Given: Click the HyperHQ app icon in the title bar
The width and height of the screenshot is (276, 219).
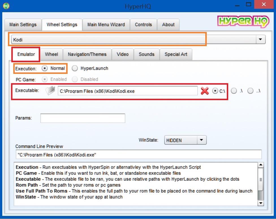Looking at the screenshot, I should [6, 5].
